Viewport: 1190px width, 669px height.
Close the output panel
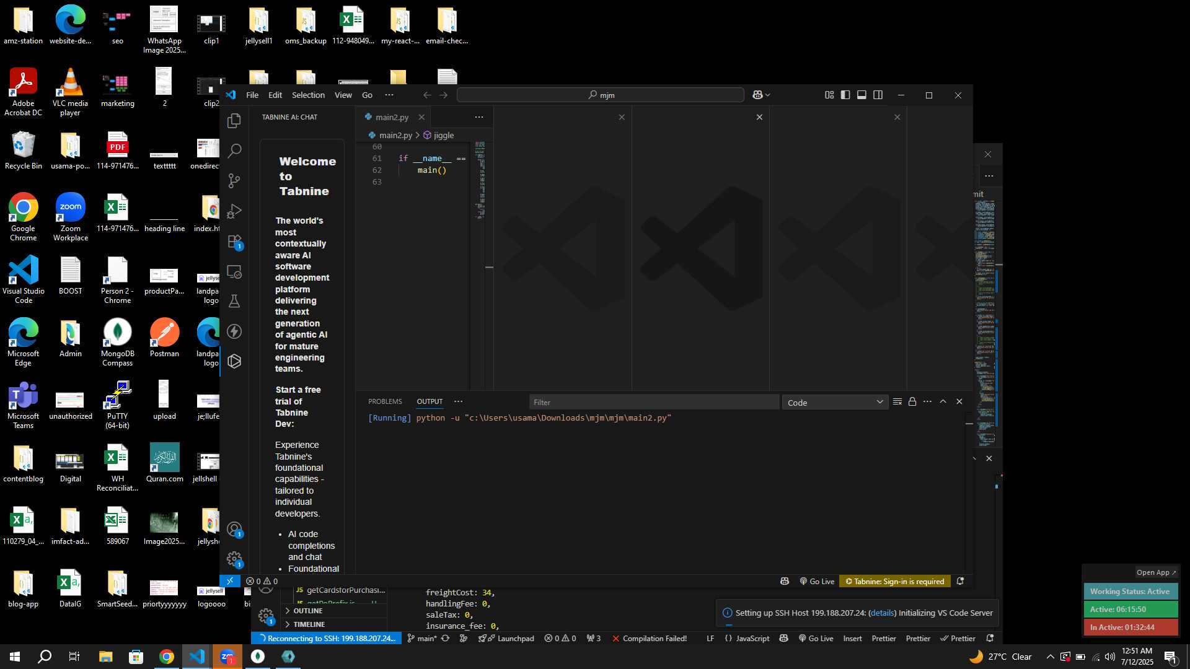coord(959,401)
